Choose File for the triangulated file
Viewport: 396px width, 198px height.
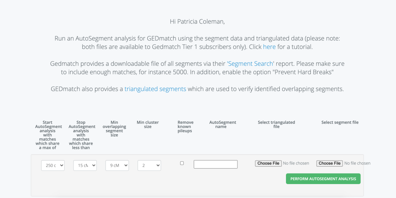click(268, 163)
